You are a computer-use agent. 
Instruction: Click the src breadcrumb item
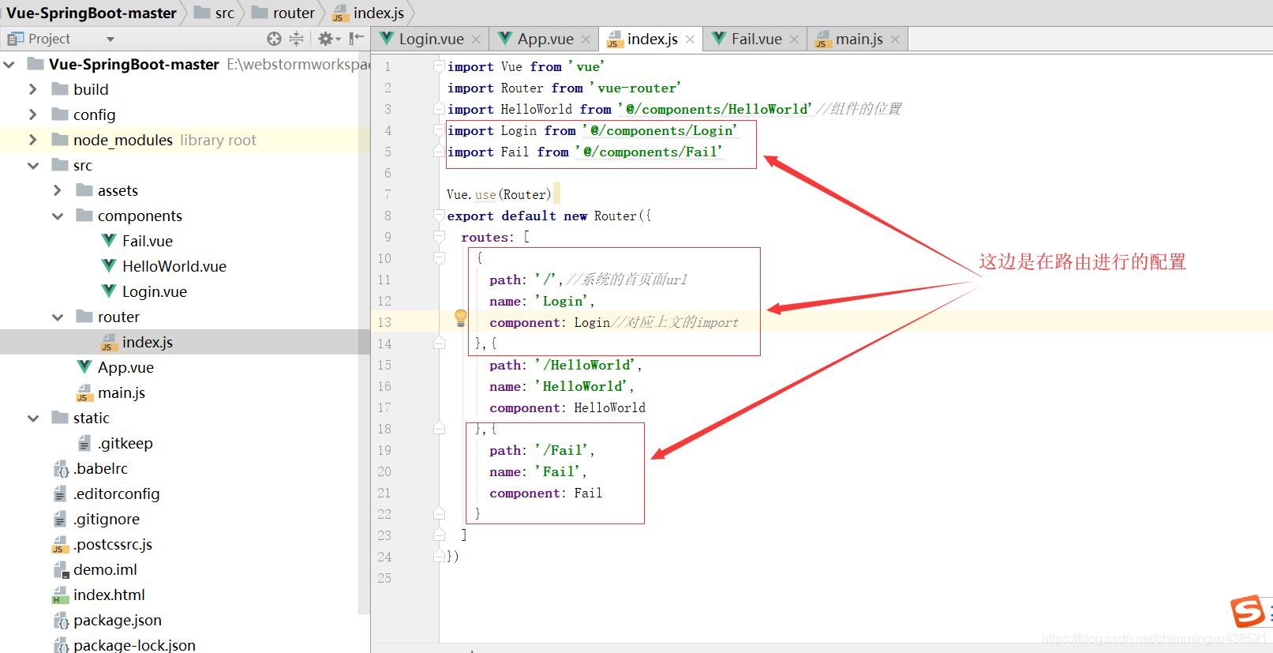tap(215, 13)
